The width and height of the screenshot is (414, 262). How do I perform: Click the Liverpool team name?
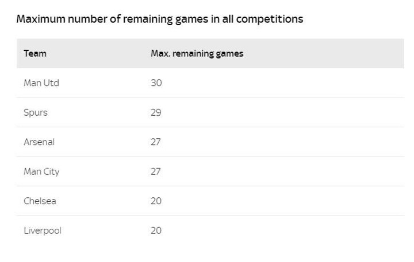(43, 230)
